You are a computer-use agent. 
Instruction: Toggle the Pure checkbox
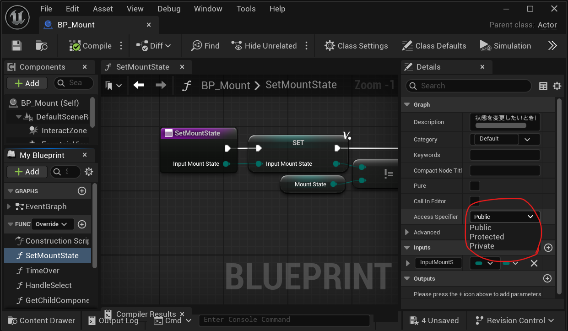pyautogui.click(x=475, y=185)
